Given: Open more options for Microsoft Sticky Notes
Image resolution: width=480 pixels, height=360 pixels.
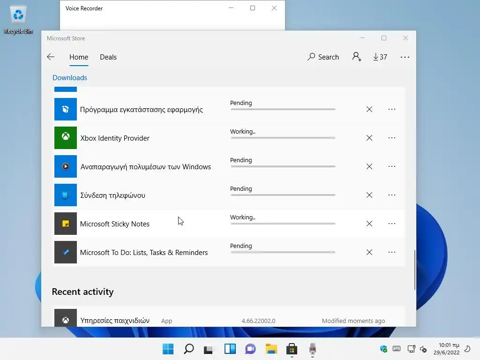Looking at the screenshot, I should coord(392,224).
